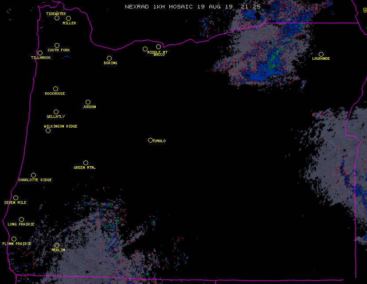
Task: Click the Tumalo station circle marker
Action: (x=150, y=140)
